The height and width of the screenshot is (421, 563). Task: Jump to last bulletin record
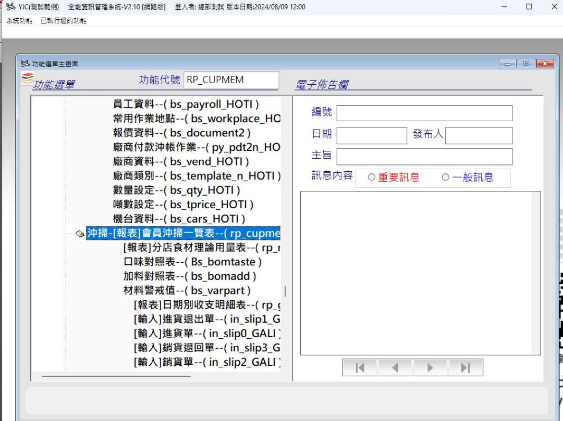[466, 367]
